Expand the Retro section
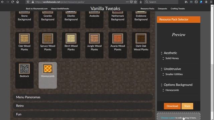This screenshot has width=214, height=120. coord(83,106)
